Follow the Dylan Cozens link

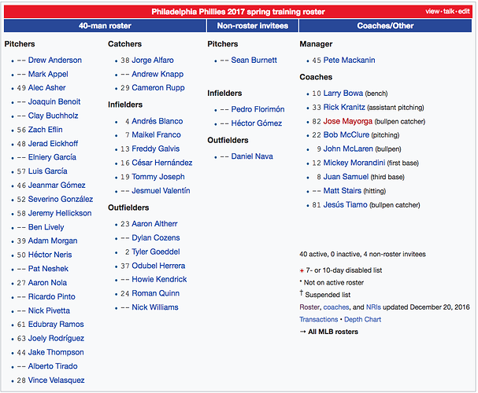pos(156,238)
